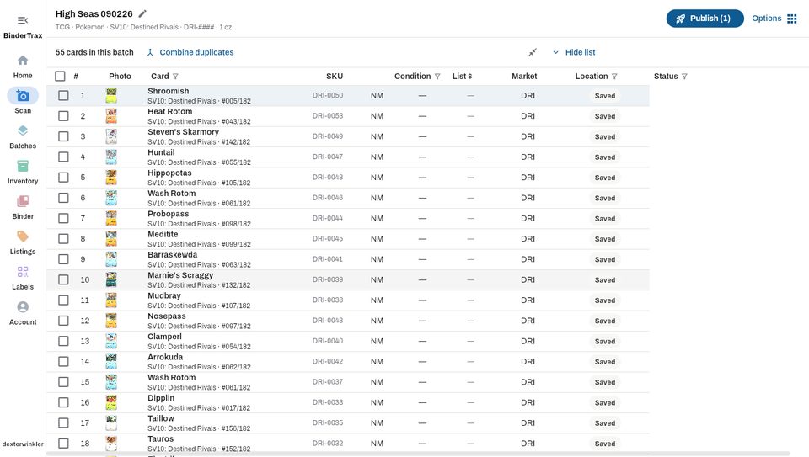Click the dexterwinkler username
The height and width of the screenshot is (457, 809).
click(x=23, y=444)
